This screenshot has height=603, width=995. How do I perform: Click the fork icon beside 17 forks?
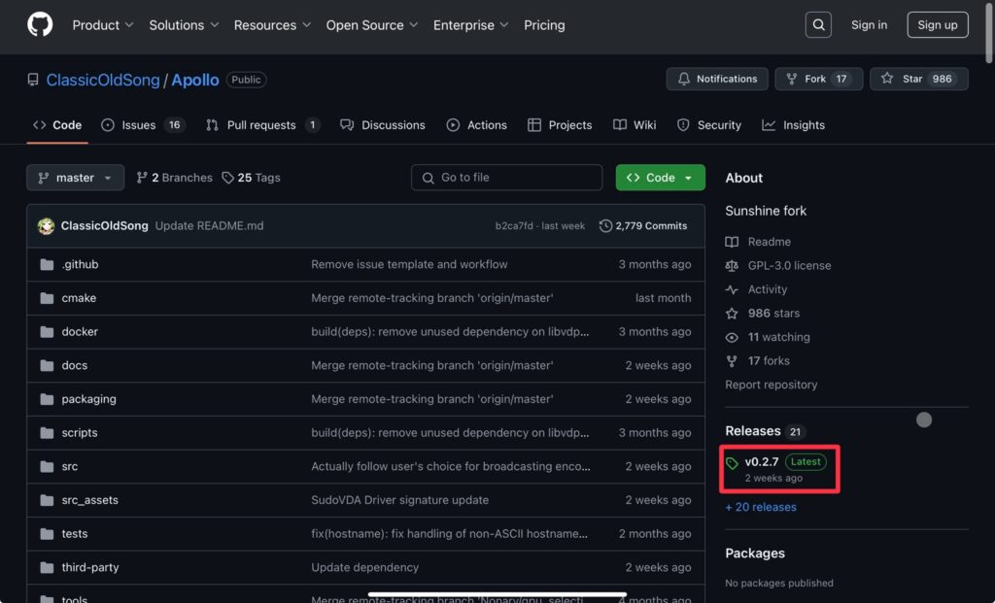click(732, 361)
